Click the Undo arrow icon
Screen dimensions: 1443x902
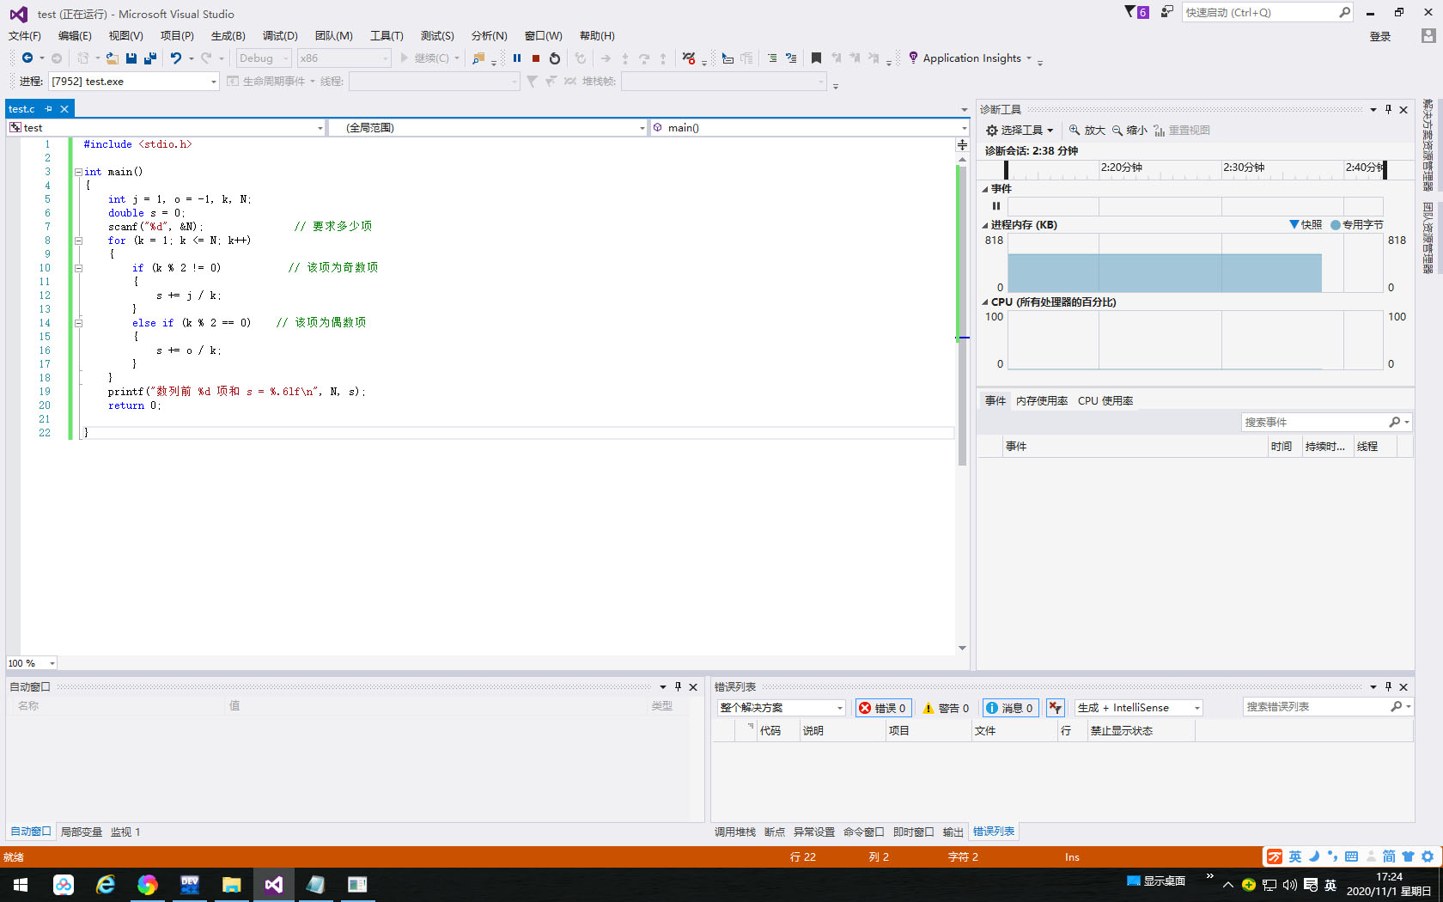tap(176, 58)
